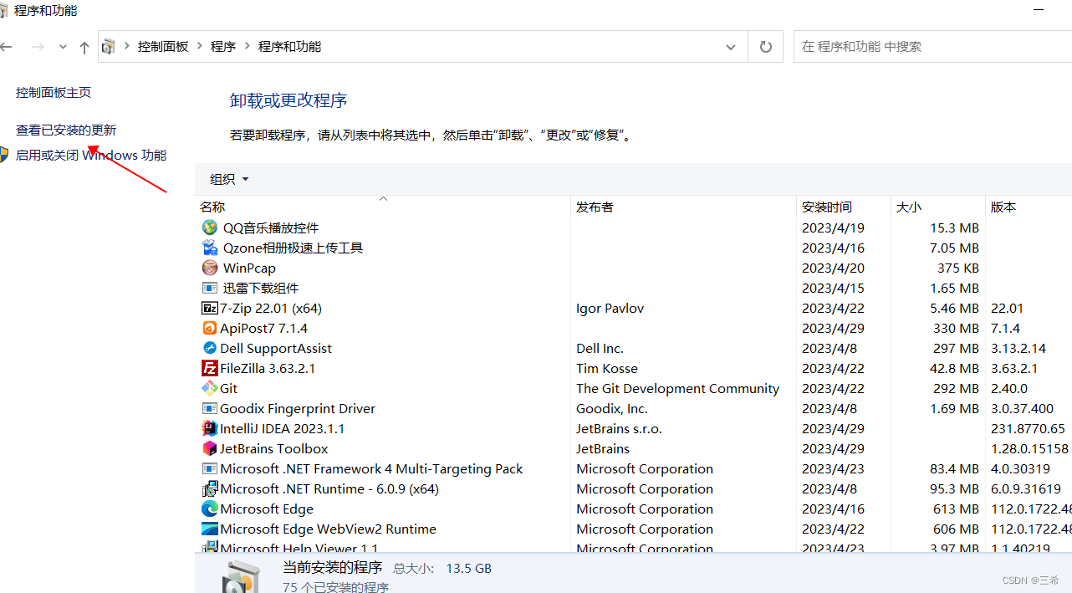Click the QQ音乐播放控件 program icon
This screenshot has width=1072, height=593.
click(x=210, y=227)
